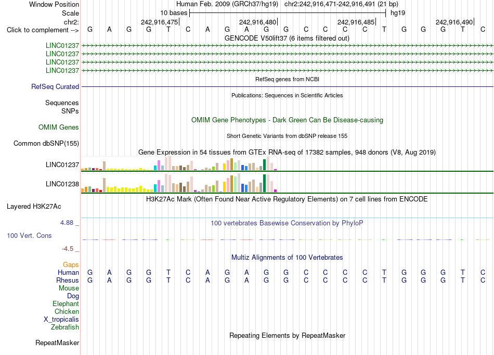Click the Zebrafish alignment row label

pyautogui.click(x=65, y=327)
